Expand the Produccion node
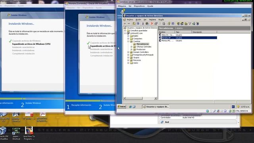Screen dimensions: 254x143 point(131,49)
